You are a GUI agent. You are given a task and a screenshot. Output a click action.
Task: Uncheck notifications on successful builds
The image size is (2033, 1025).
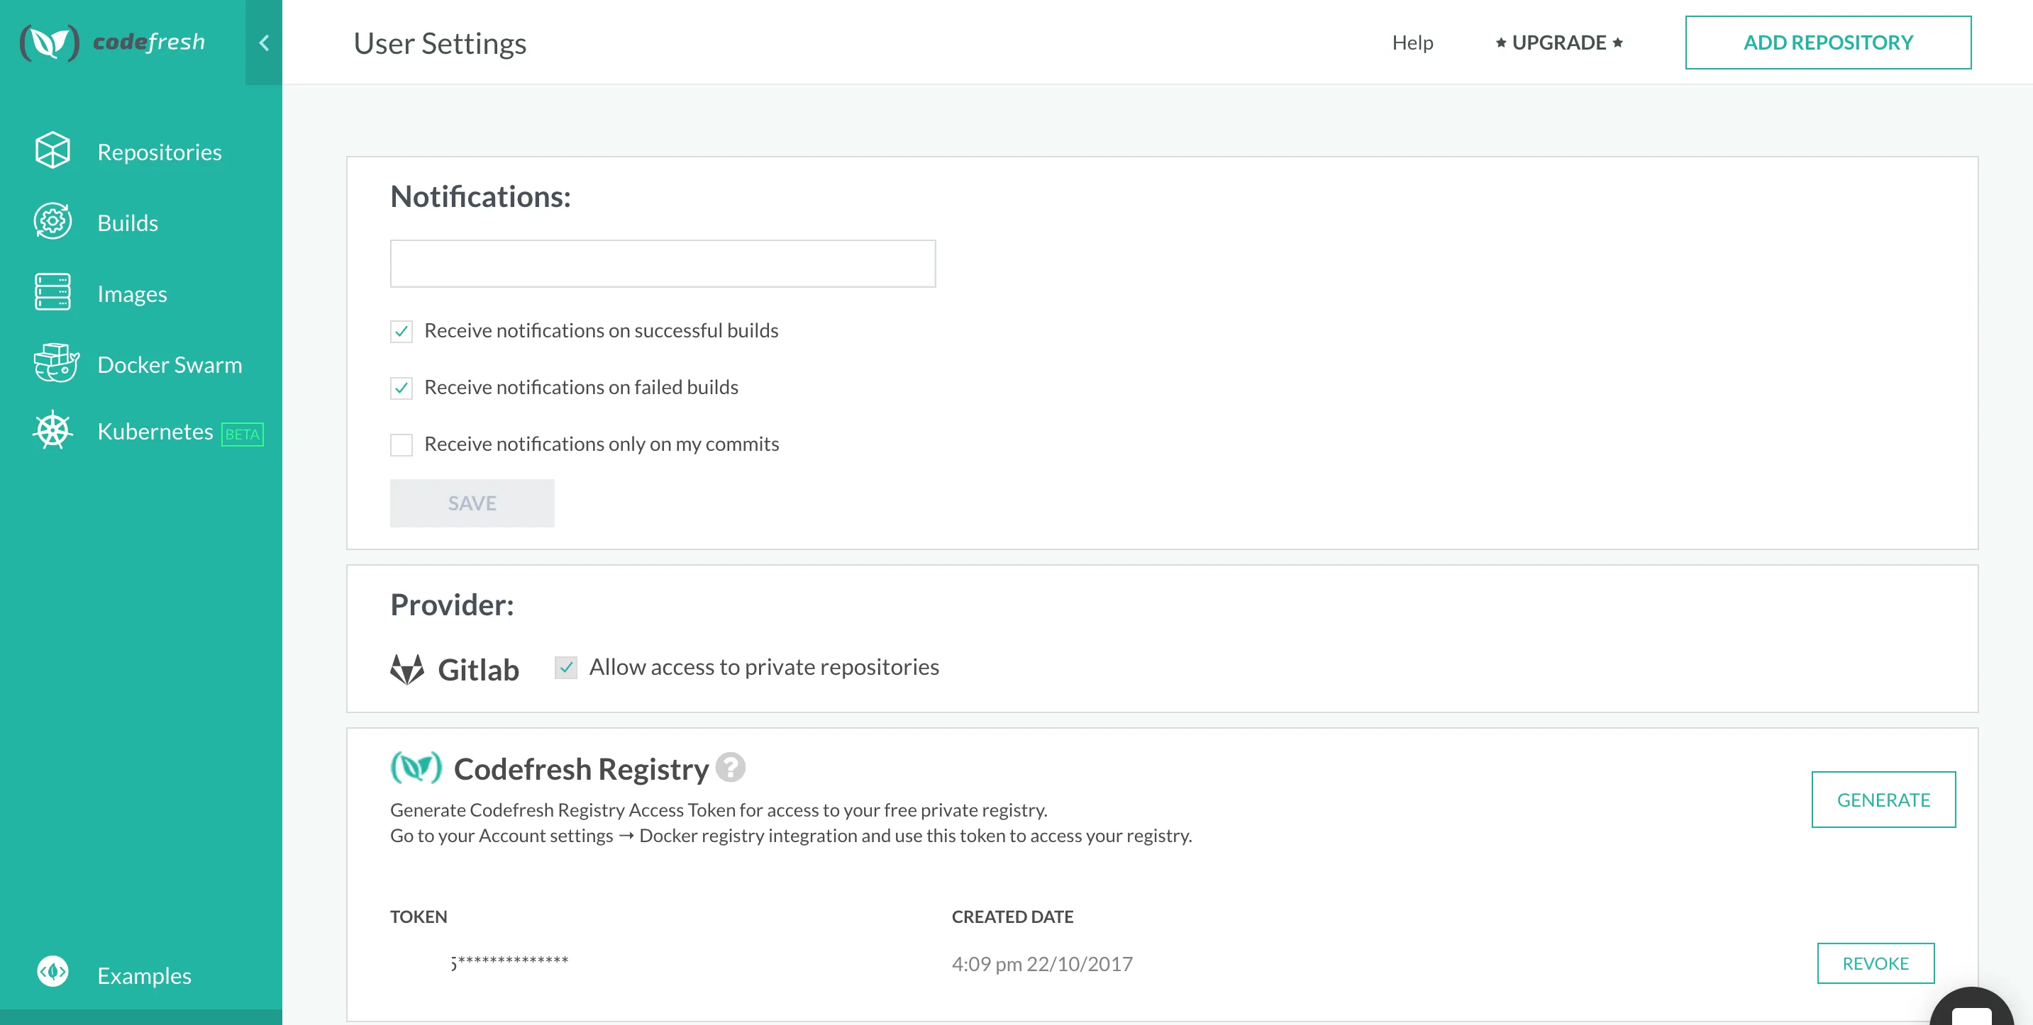click(401, 331)
